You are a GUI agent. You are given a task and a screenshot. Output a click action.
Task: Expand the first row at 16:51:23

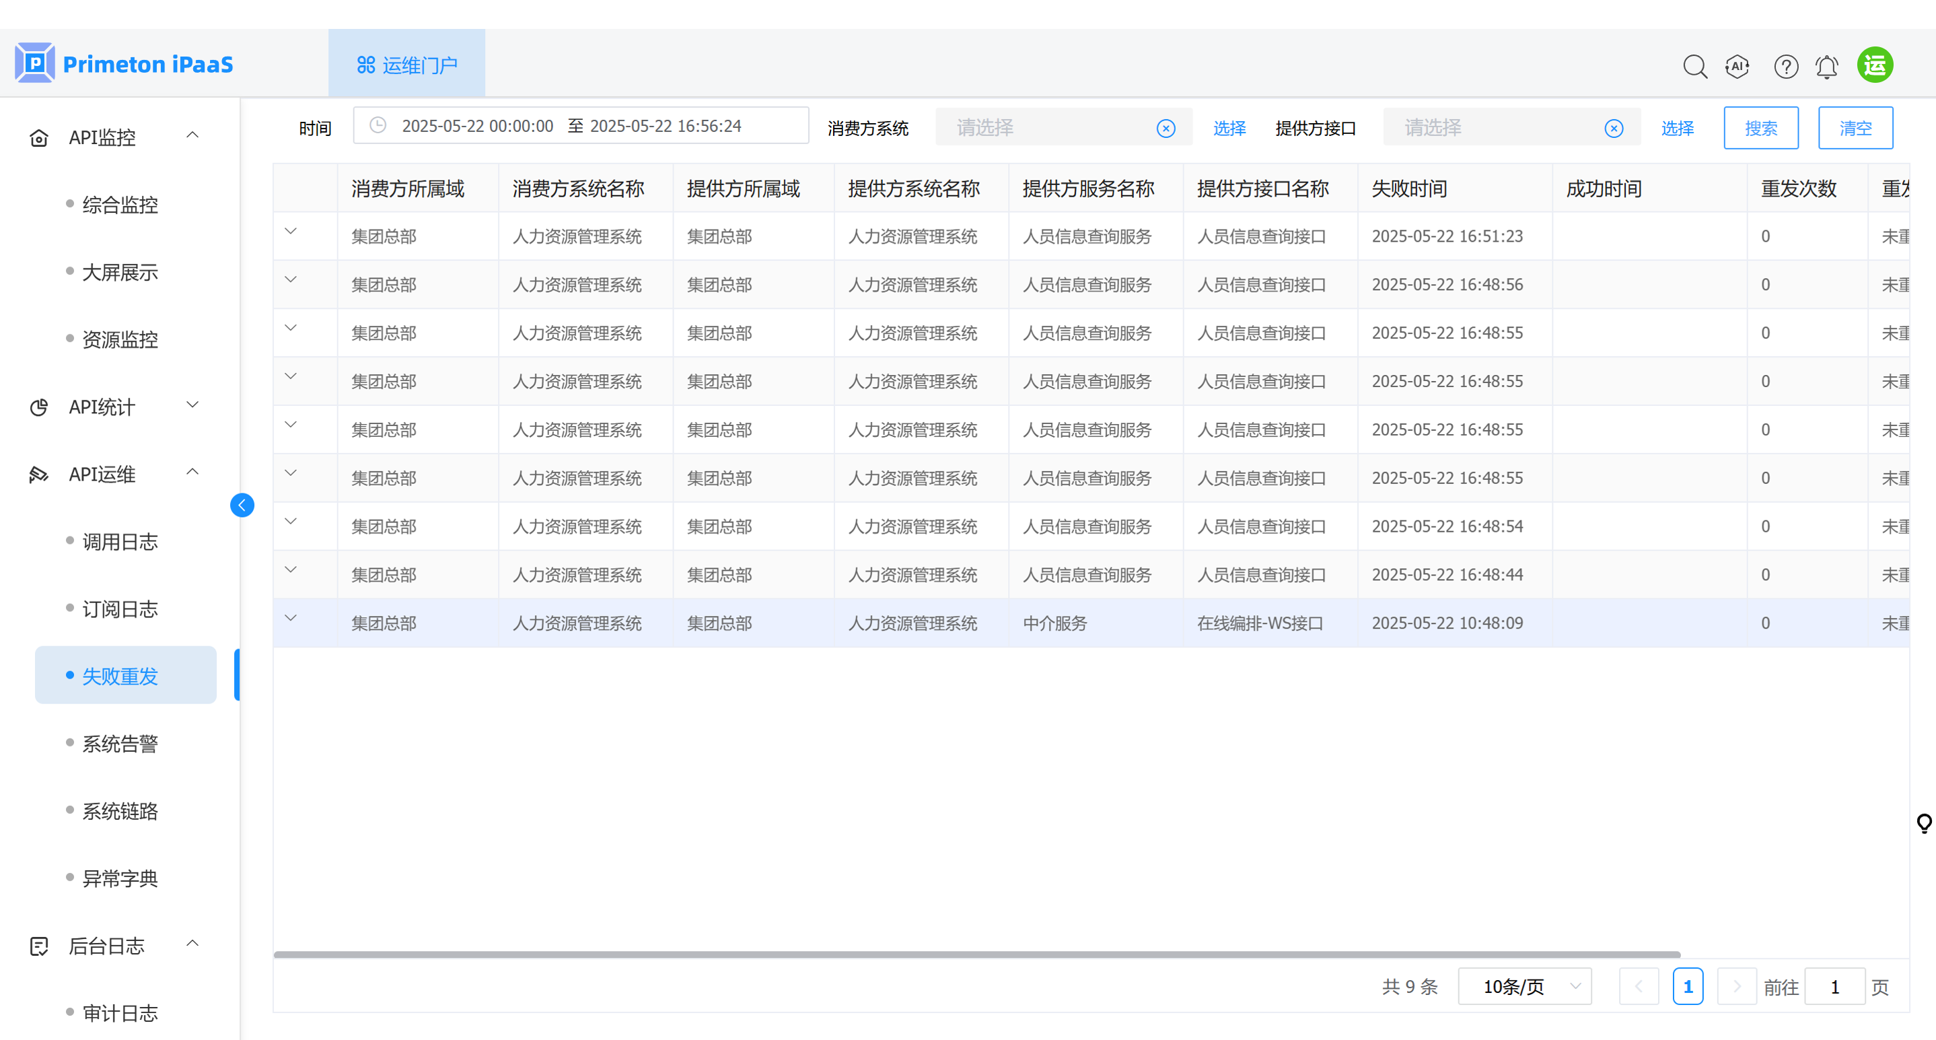click(291, 232)
